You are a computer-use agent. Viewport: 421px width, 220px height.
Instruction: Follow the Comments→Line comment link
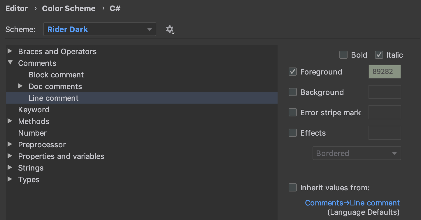click(352, 203)
